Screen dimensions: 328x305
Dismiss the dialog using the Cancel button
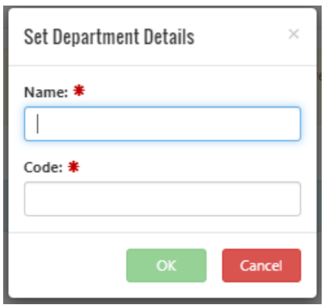tap(262, 265)
